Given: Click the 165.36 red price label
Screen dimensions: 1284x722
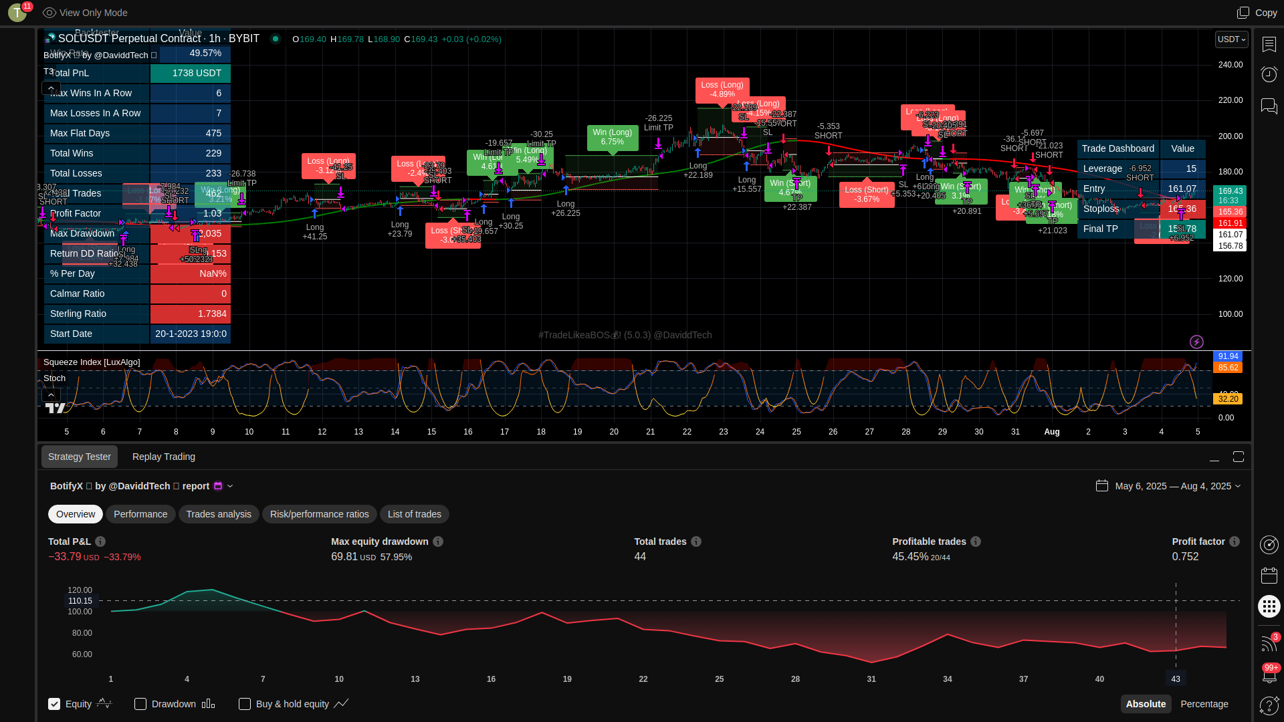Looking at the screenshot, I should 1230,212.
